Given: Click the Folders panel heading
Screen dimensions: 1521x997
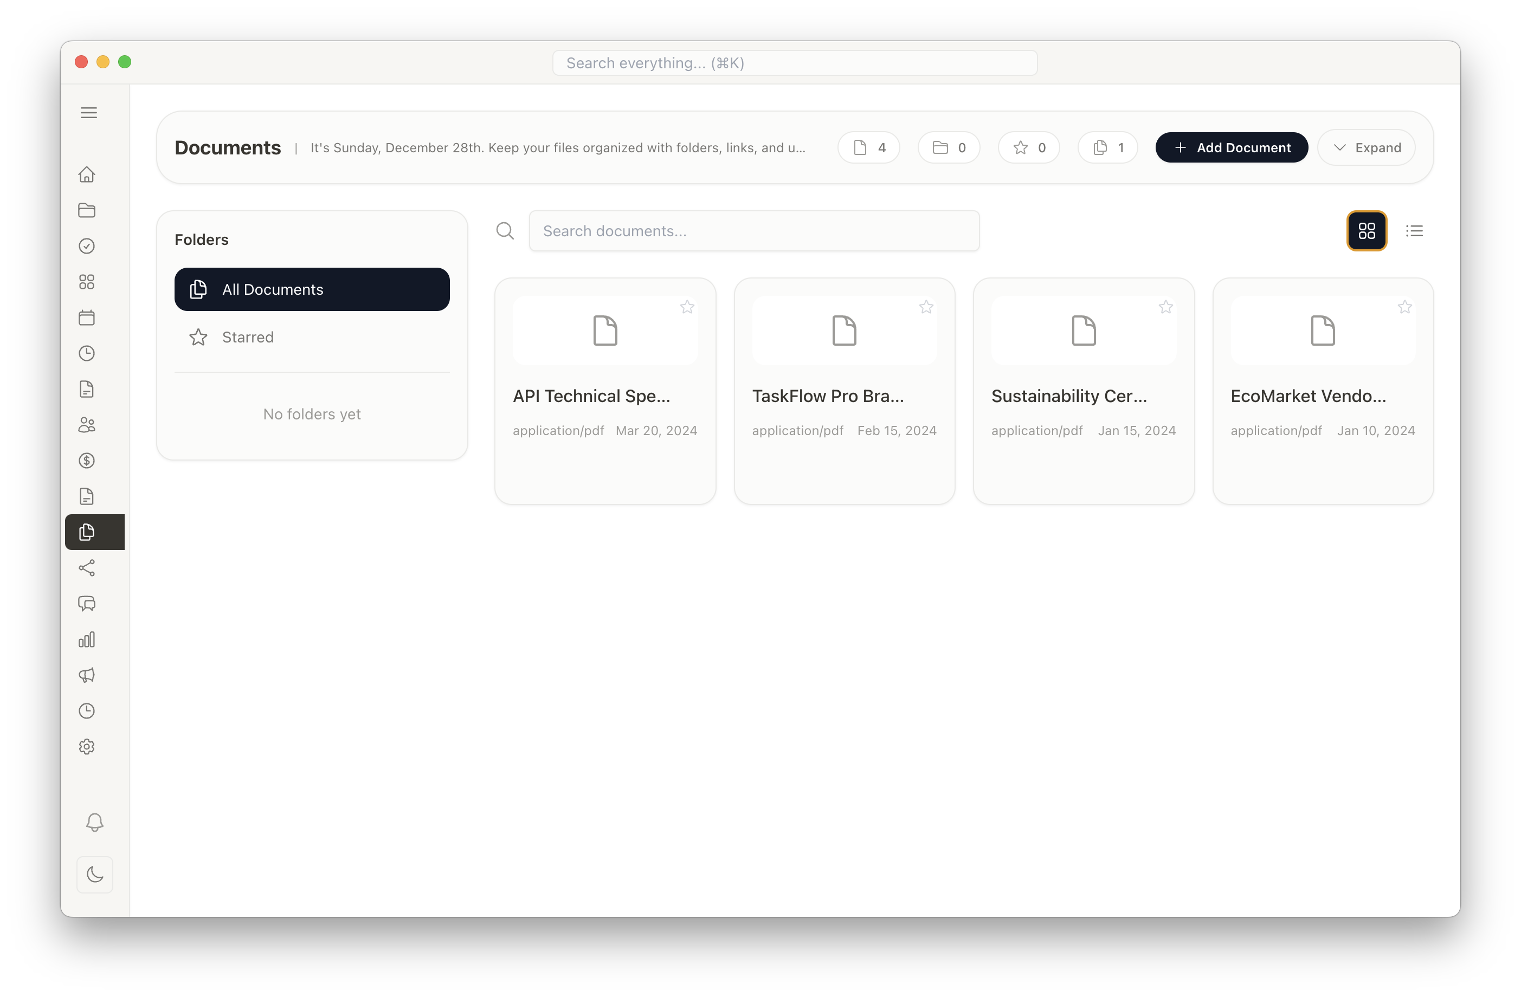Looking at the screenshot, I should tap(201, 239).
